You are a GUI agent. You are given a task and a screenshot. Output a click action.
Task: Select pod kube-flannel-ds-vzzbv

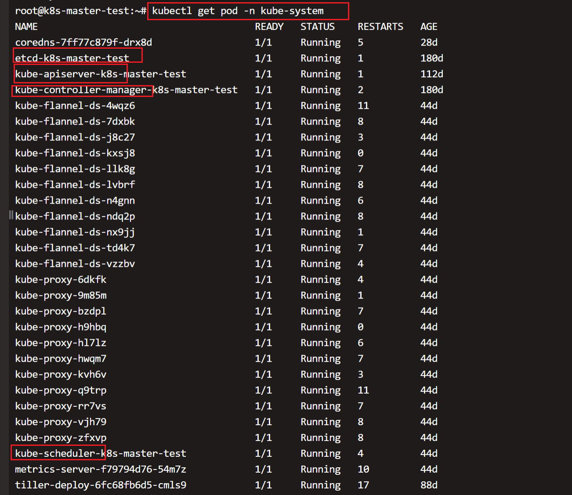pos(75,264)
